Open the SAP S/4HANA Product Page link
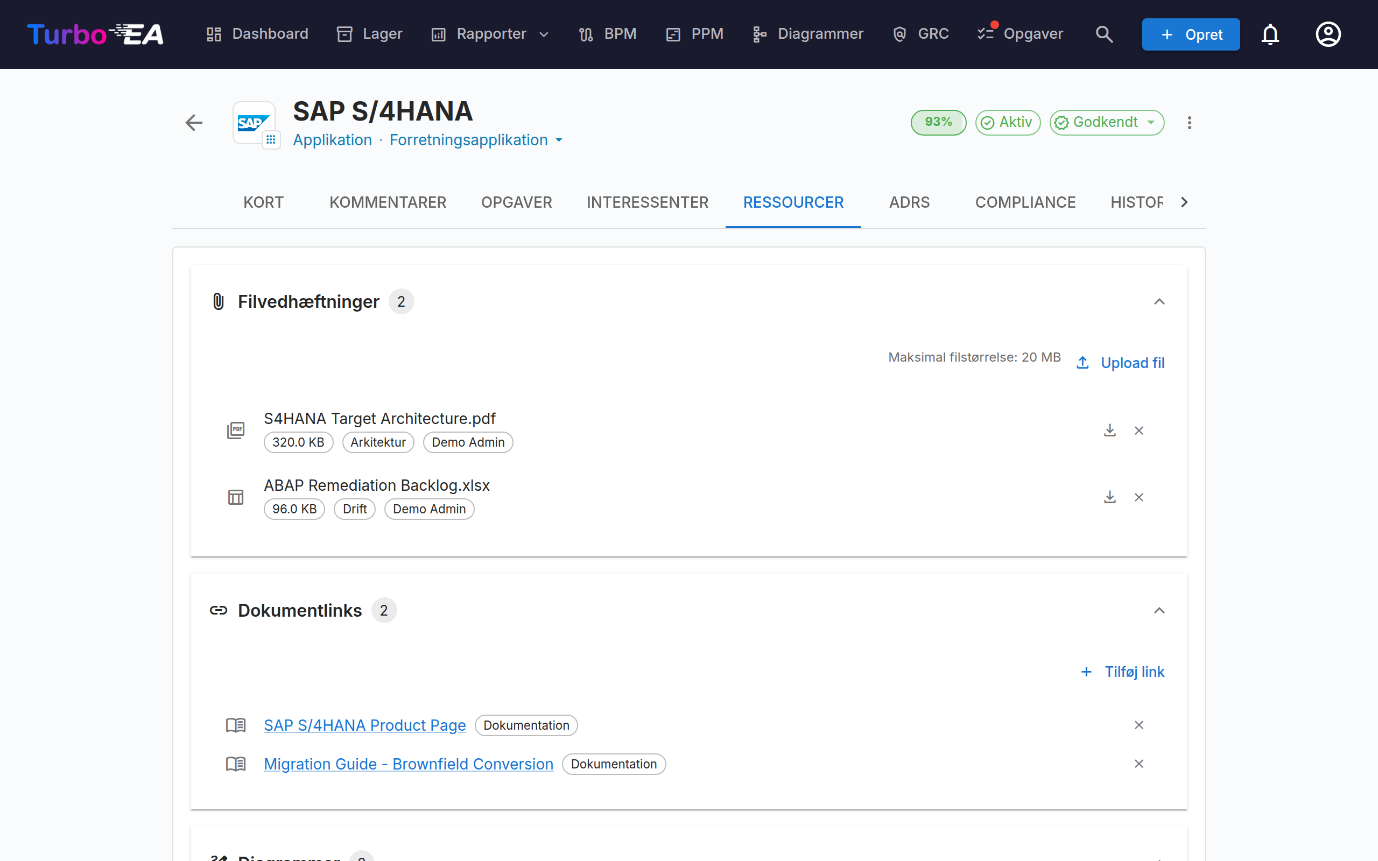This screenshot has height=861, width=1378. click(x=364, y=725)
